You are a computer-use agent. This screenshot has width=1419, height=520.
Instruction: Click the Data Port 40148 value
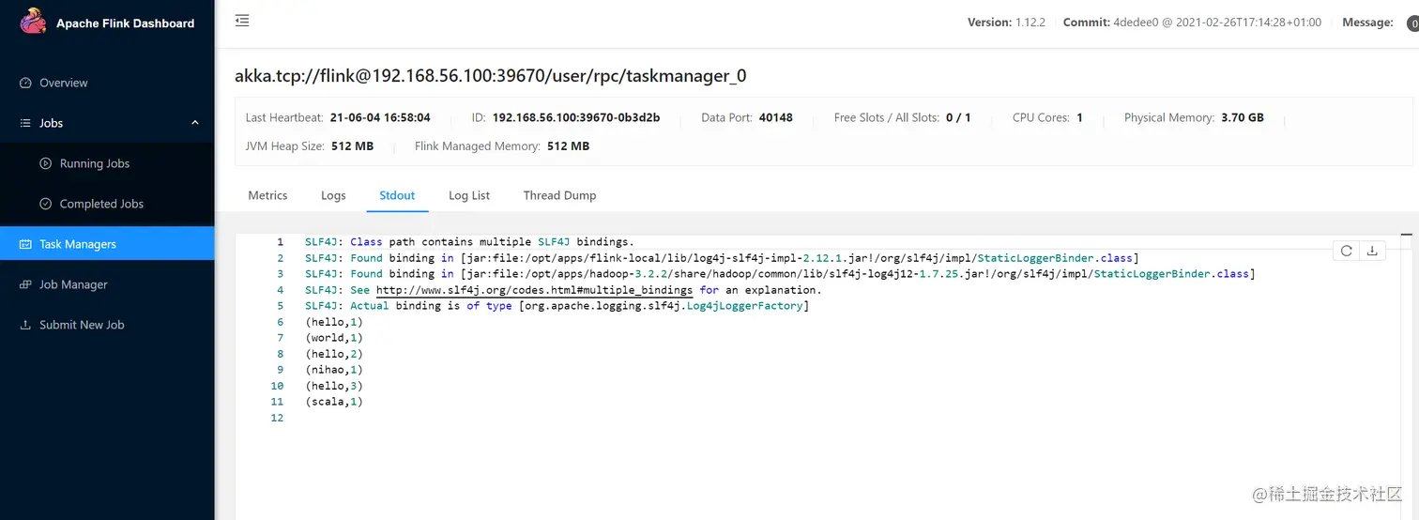click(x=776, y=118)
